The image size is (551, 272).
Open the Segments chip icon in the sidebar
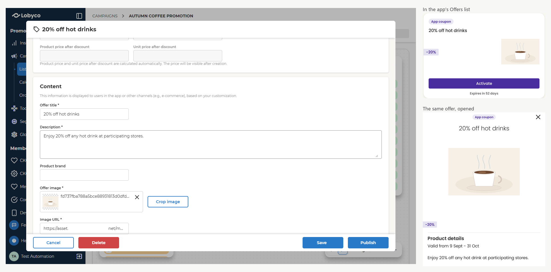(x=14, y=121)
